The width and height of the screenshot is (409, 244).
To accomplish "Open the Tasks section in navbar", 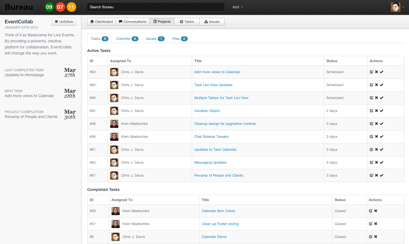I will 187,22.
